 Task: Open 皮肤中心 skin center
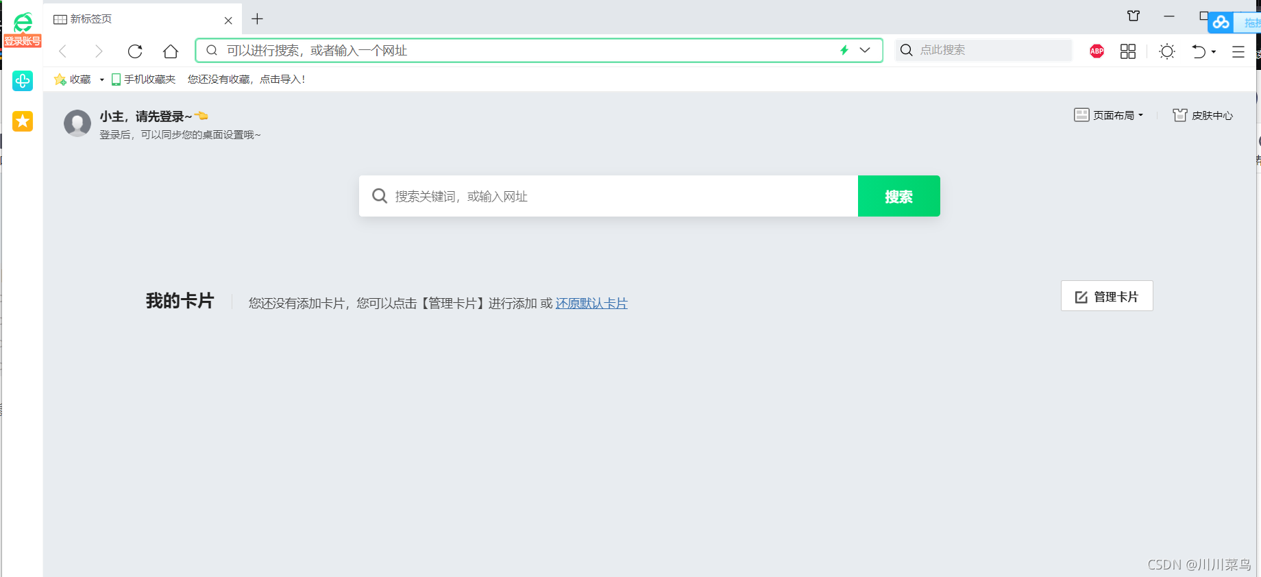point(1203,115)
